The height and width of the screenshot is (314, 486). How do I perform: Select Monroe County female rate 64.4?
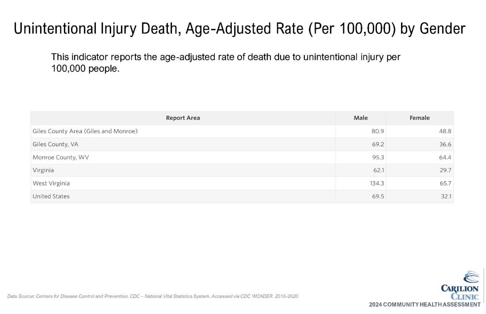[445, 157]
